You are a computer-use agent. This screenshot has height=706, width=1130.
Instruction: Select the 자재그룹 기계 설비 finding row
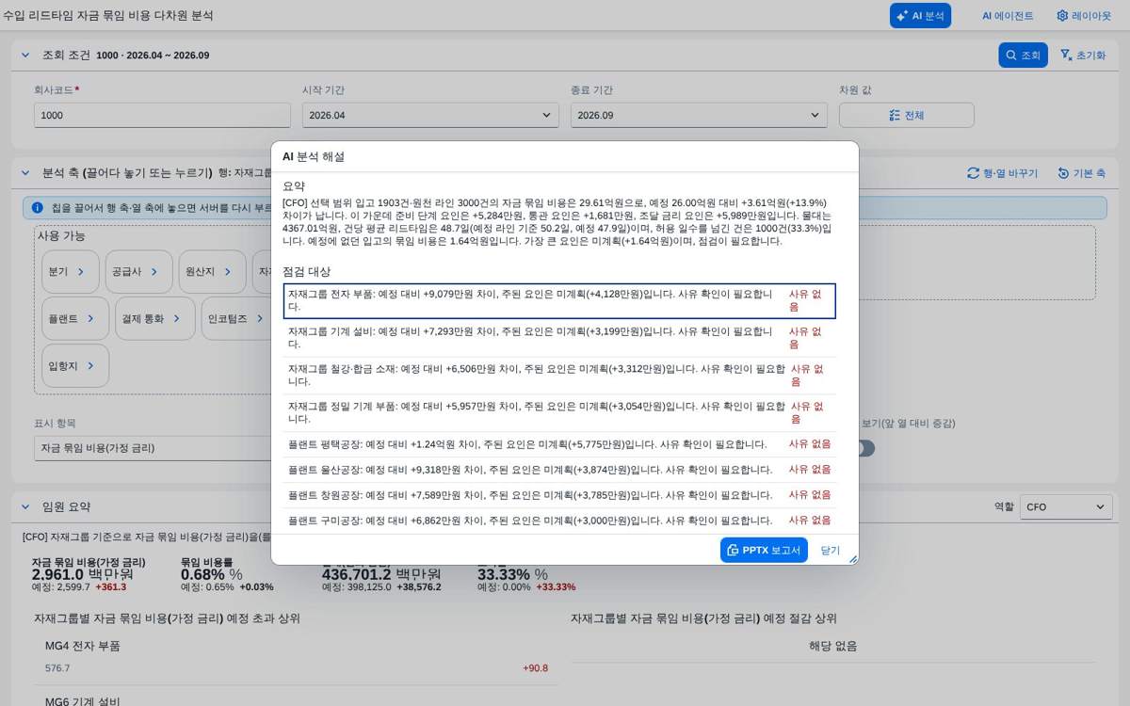pyautogui.click(x=559, y=338)
